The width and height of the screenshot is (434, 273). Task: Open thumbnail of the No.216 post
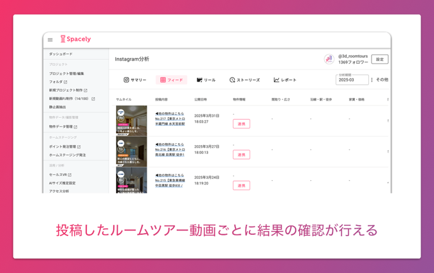tap(131, 151)
